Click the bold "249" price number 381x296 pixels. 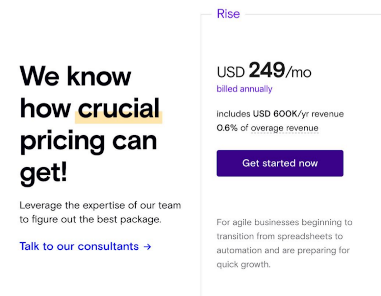267,71
